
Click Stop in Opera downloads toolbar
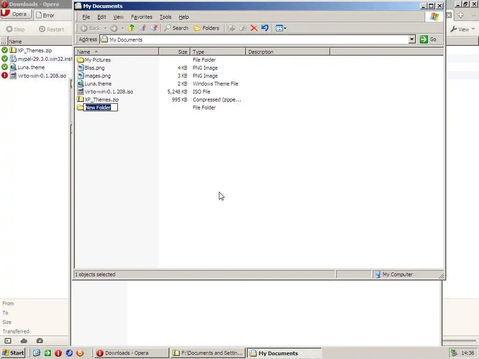15,29
